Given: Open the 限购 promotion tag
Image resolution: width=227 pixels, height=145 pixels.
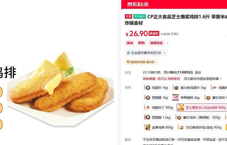Looking at the screenshot, I should [x=141, y=43].
